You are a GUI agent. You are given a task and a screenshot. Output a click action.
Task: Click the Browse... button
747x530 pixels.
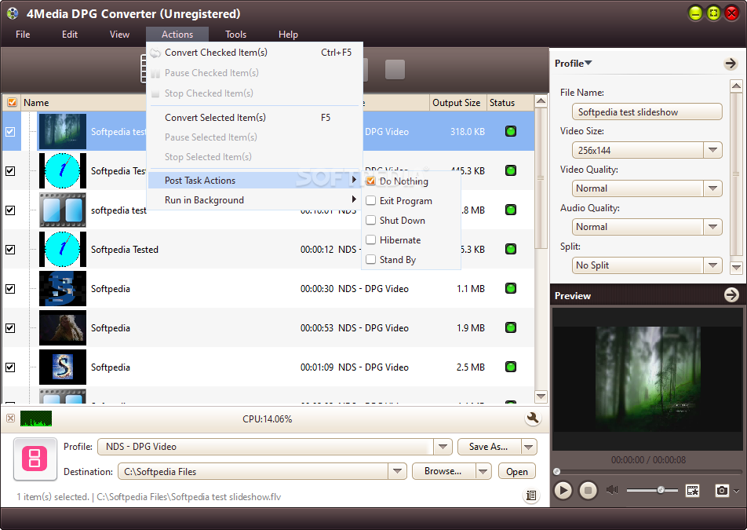[x=443, y=471]
